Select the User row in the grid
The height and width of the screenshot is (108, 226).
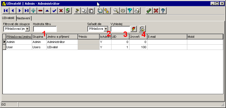[x=113, y=47]
